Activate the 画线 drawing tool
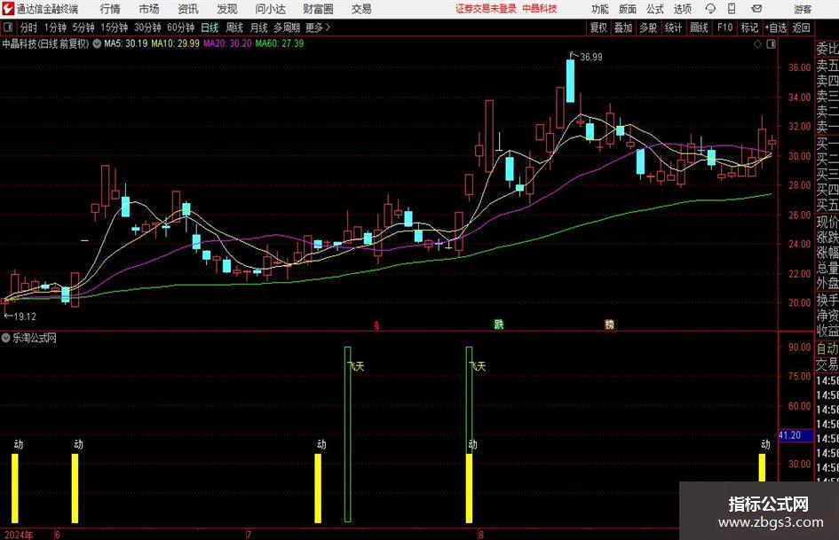The width and height of the screenshot is (839, 540). coord(700,27)
